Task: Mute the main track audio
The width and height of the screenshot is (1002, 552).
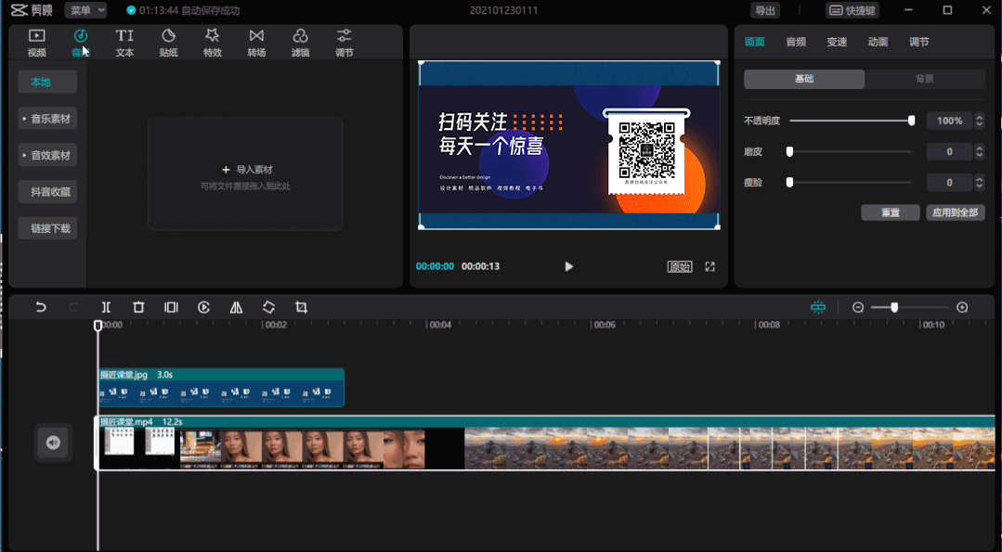Action: [53, 443]
